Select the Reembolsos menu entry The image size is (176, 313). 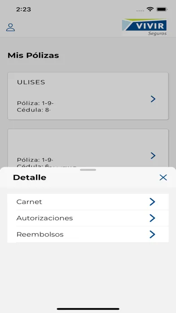click(88, 234)
